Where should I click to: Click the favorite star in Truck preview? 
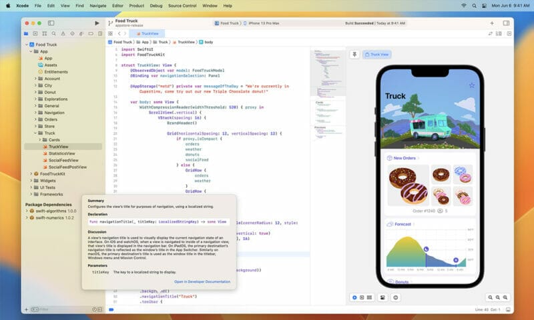472,85
